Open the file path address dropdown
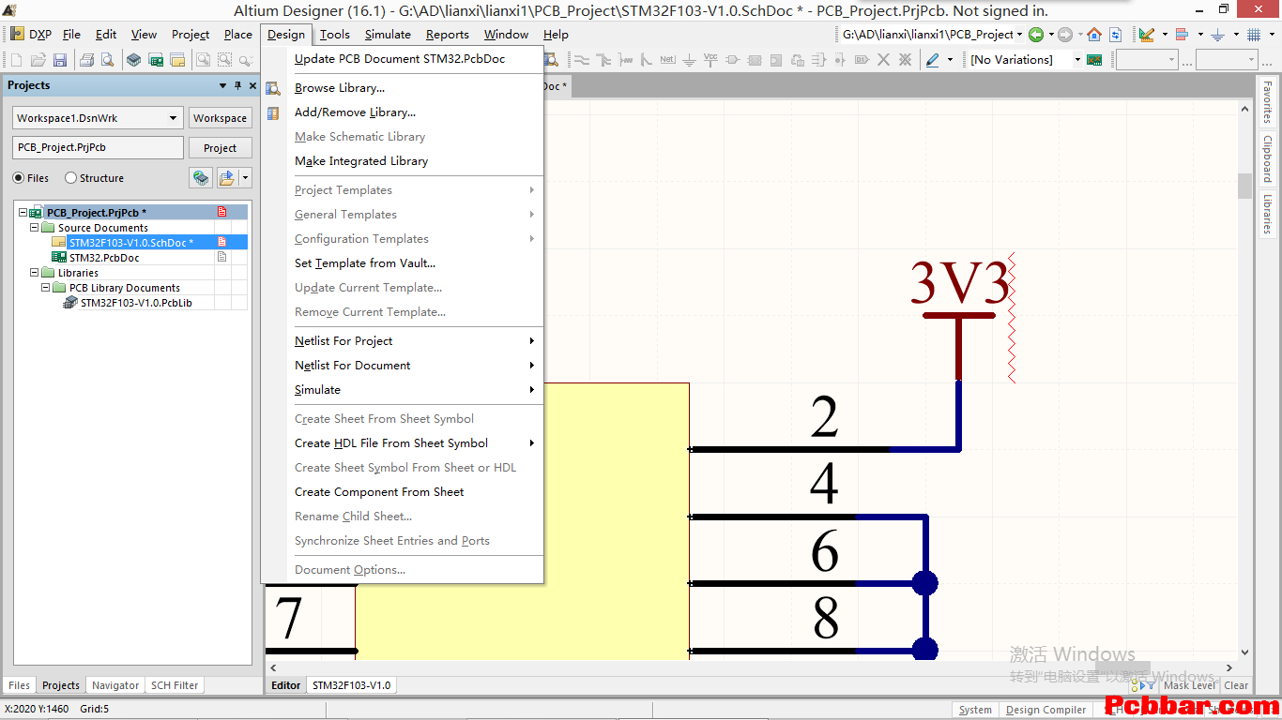Screen dimensions: 1282x720 tap(1019, 35)
